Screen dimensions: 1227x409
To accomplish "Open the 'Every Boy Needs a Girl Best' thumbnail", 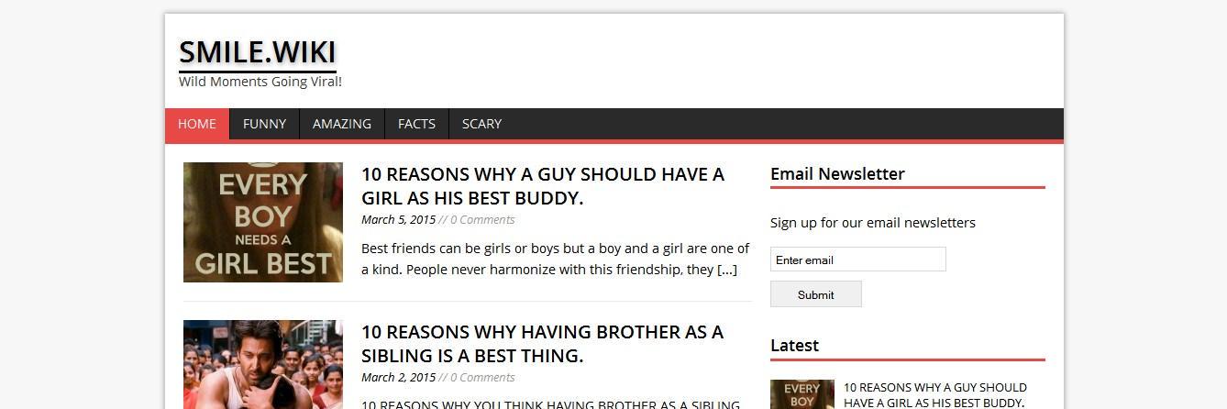I will pyautogui.click(x=263, y=222).
